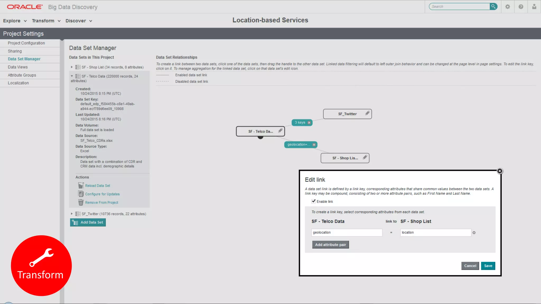Expand SF - Shop List data set

72,67
